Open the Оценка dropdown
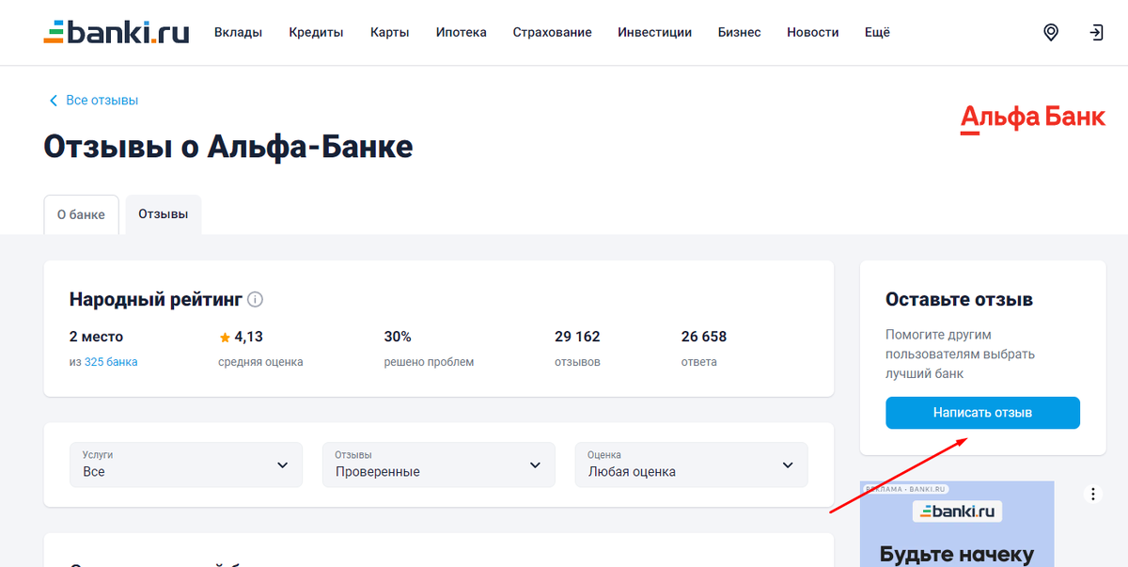Viewport: 1128px width, 567px height. (x=691, y=465)
